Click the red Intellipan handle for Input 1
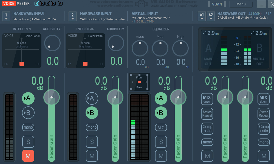 (x=22, y=64)
